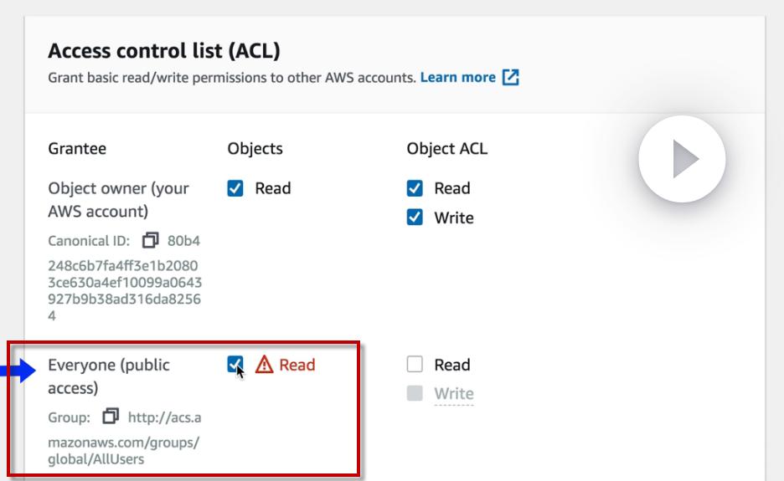This screenshot has width=784, height=481.
Task: Uncheck Object ACL Write for Object owner
Action: 415,217
